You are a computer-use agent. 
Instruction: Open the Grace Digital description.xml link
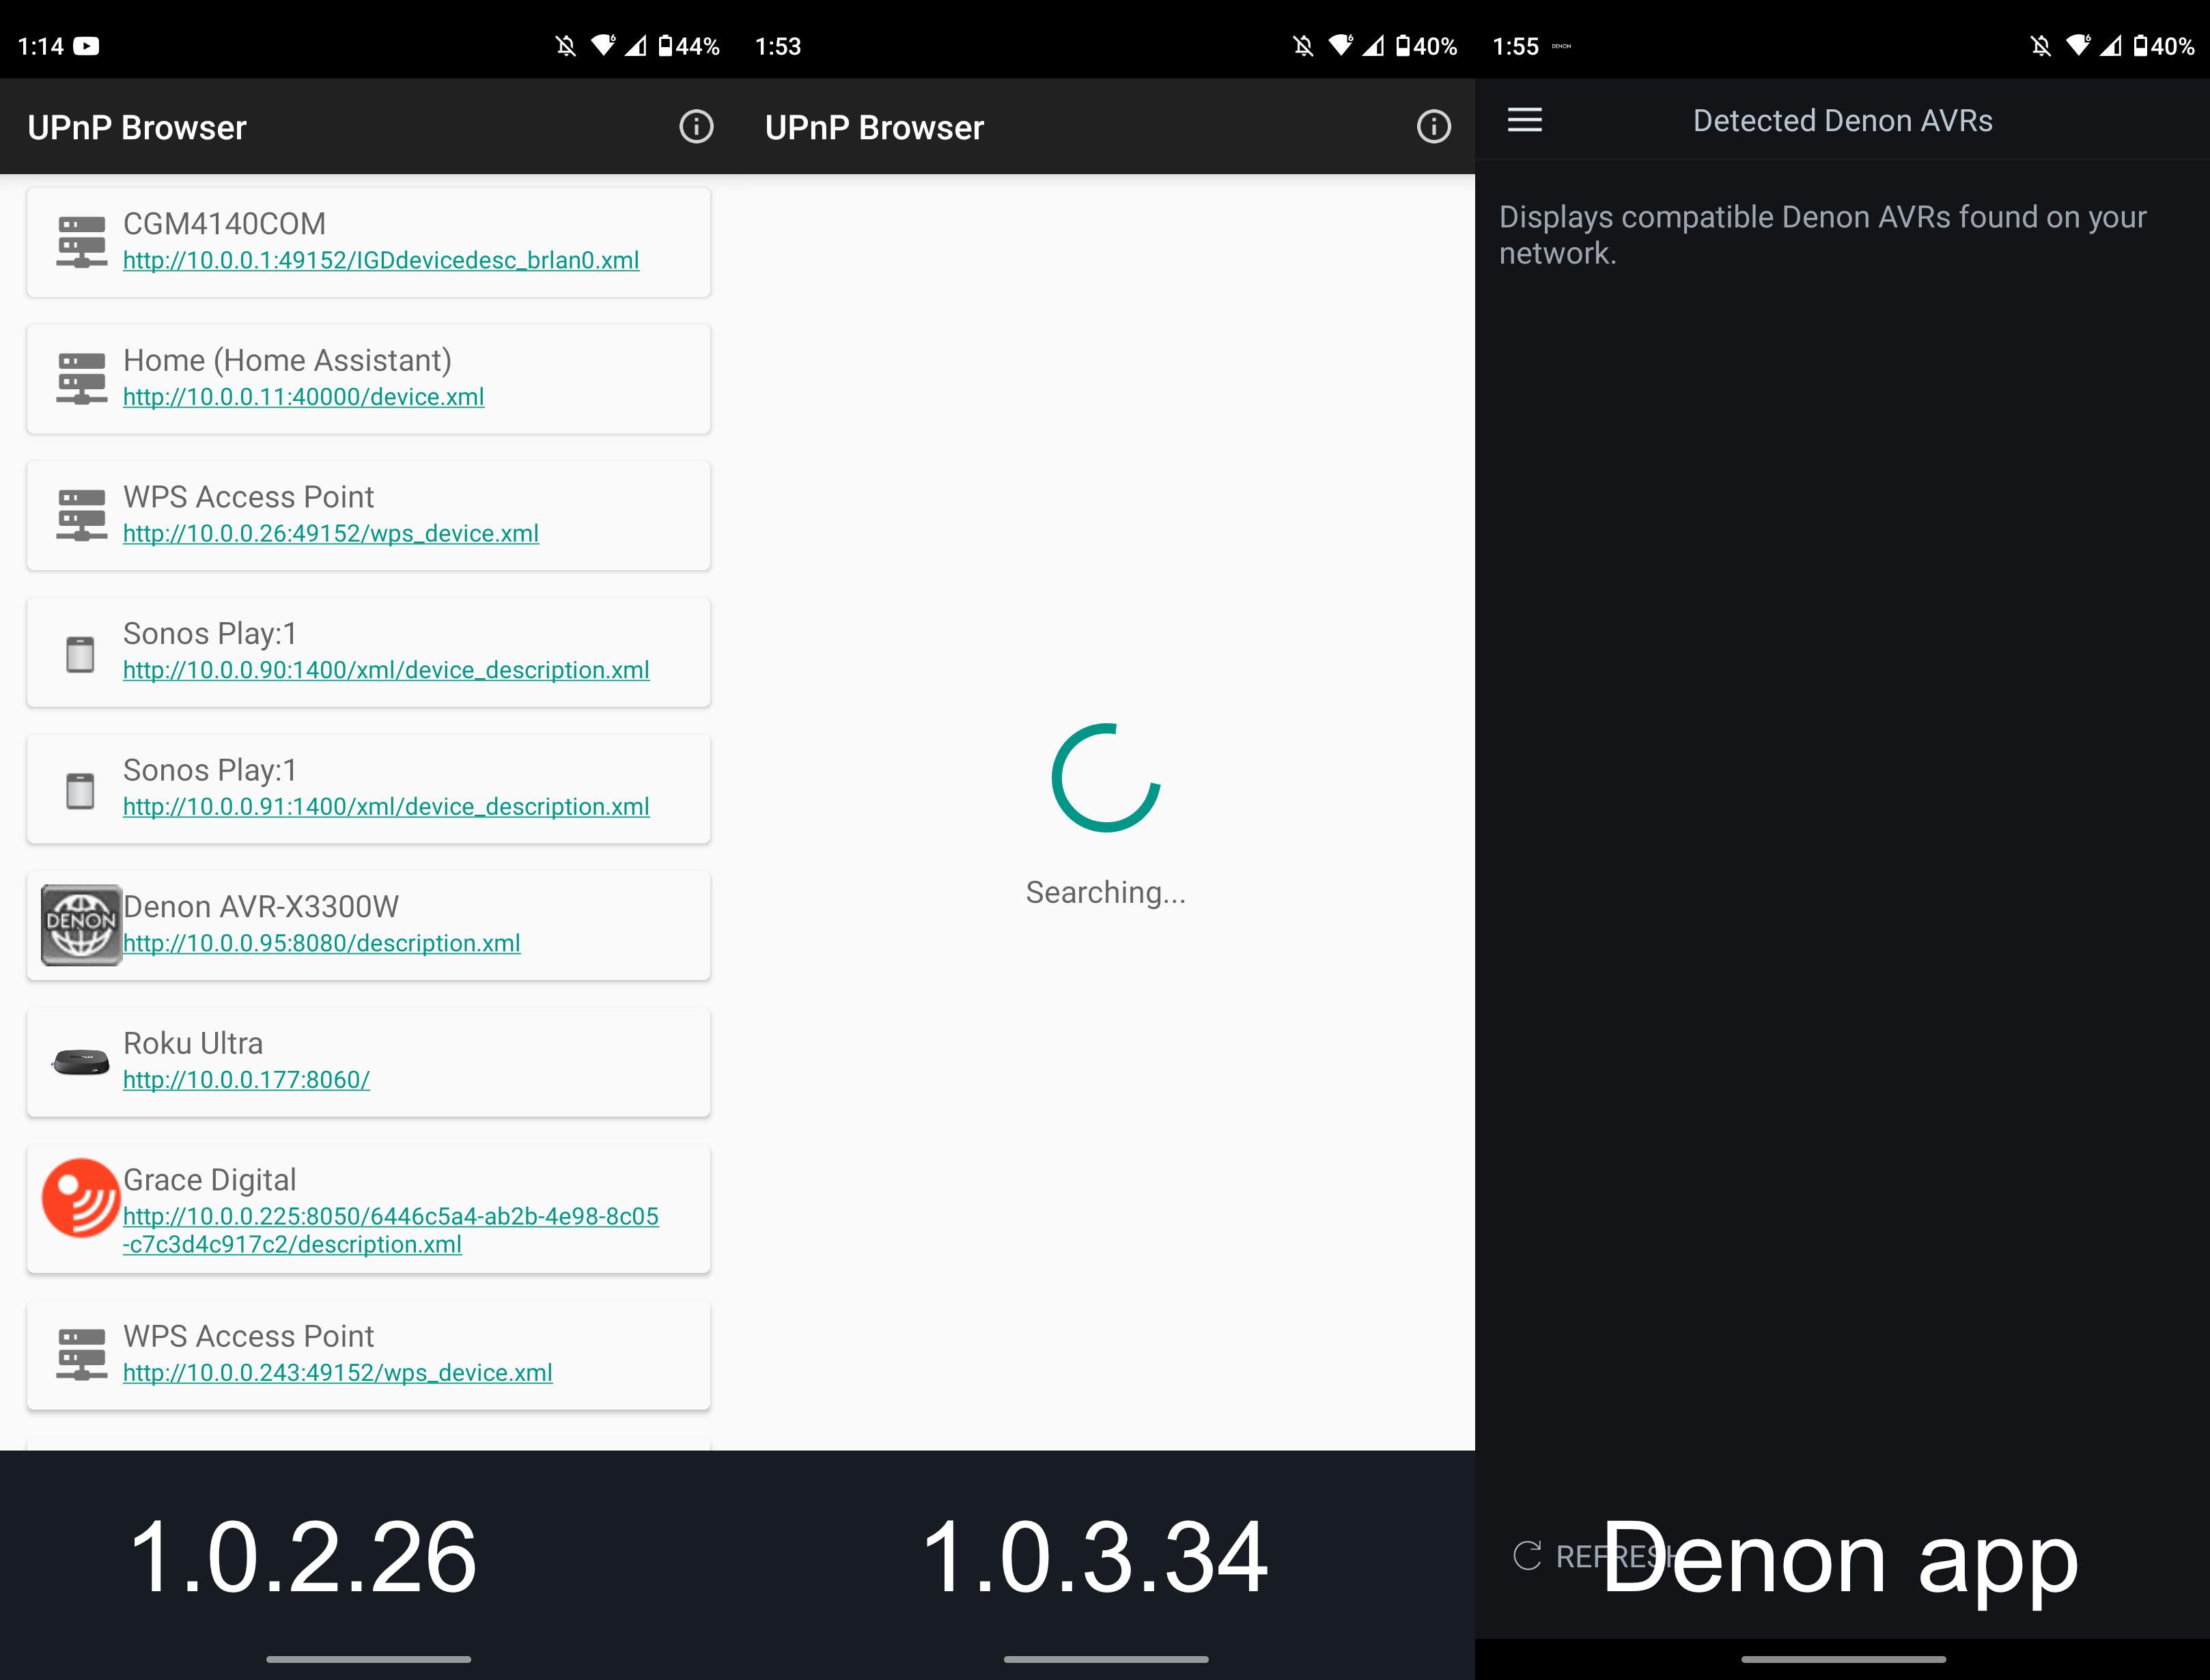click(x=390, y=1230)
